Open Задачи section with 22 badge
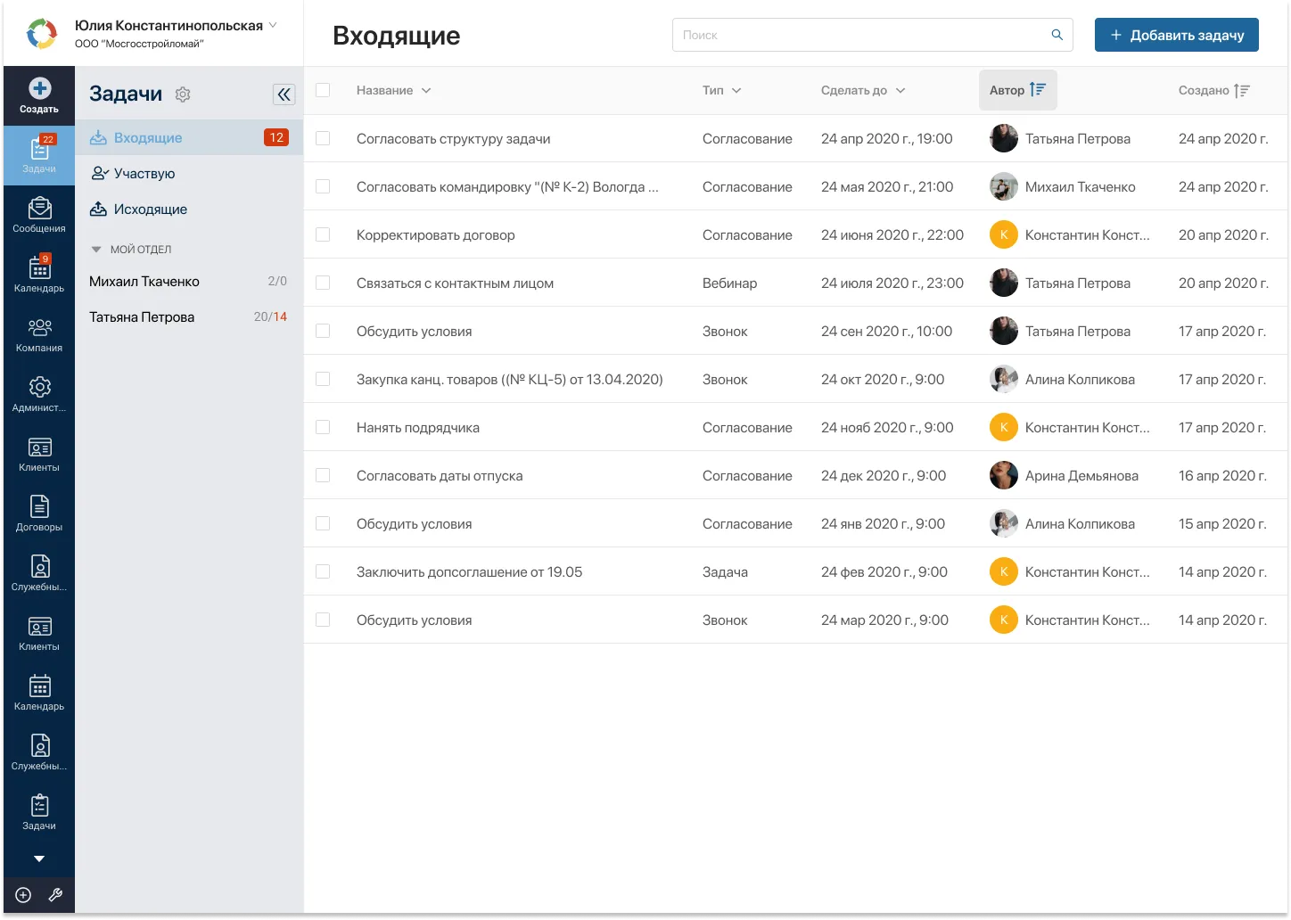This screenshot has height=920, width=1291. [39, 155]
